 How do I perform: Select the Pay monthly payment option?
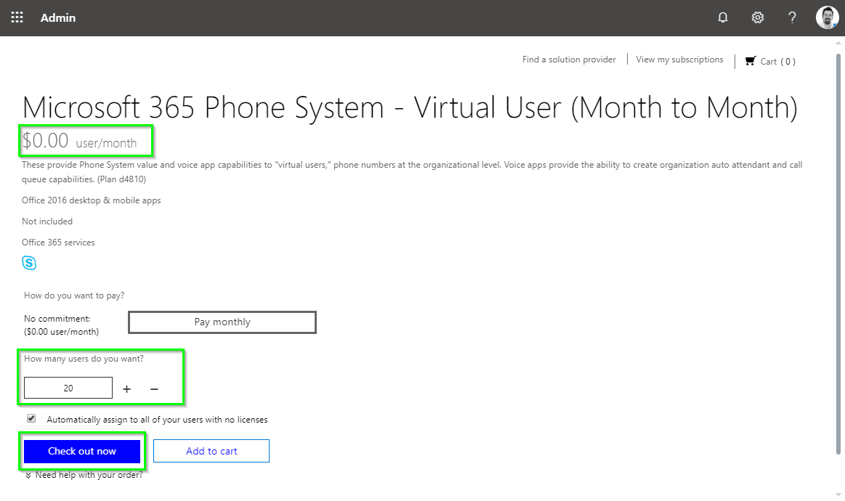tap(222, 322)
